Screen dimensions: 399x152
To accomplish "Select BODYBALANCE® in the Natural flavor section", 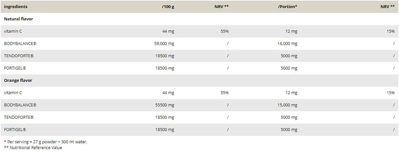I will [20, 44].
